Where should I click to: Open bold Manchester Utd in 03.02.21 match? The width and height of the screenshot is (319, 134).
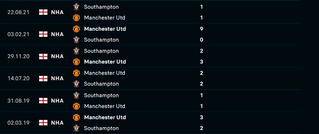pos(105,29)
